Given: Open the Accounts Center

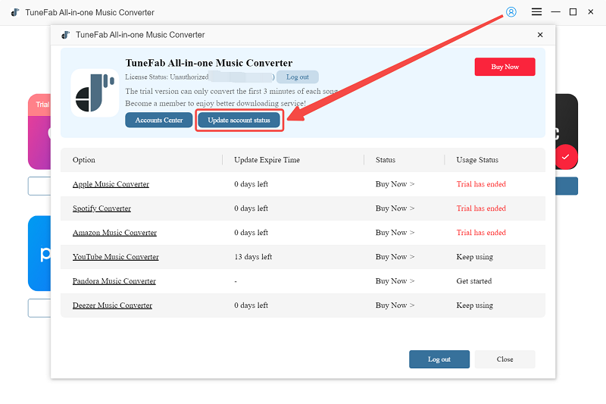Looking at the screenshot, I should [x=159, y=120].
